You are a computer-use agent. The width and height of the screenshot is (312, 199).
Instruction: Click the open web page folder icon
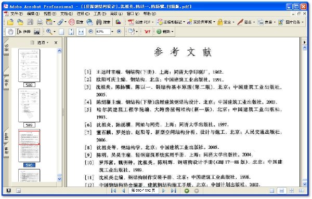click(20, 22)
